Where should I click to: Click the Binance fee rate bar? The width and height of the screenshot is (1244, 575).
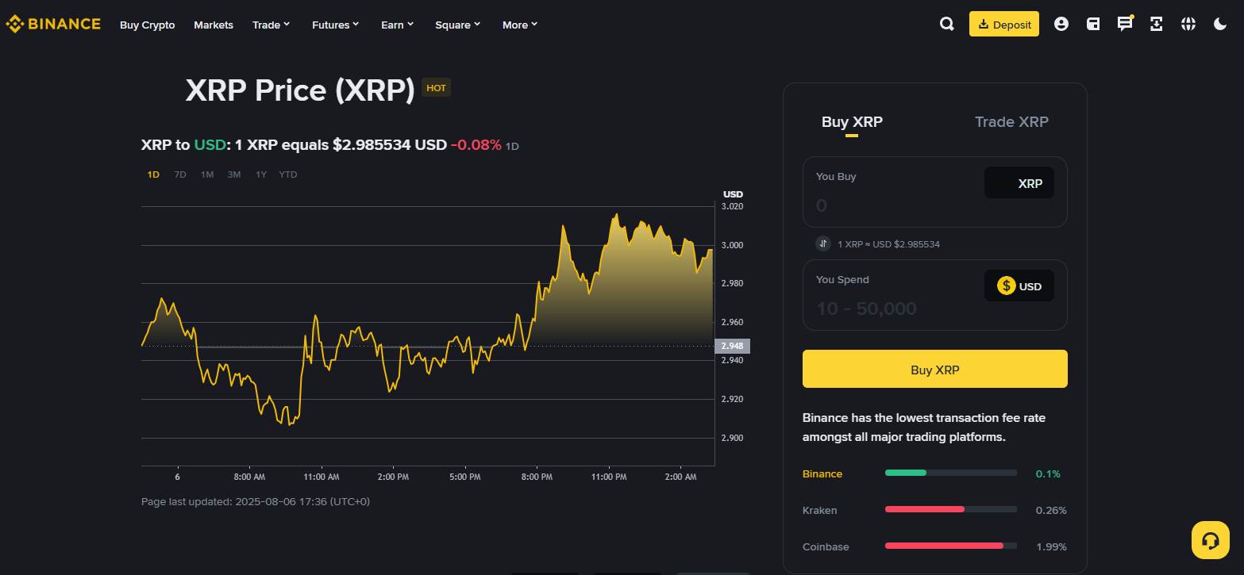click(x=951, y=473)
